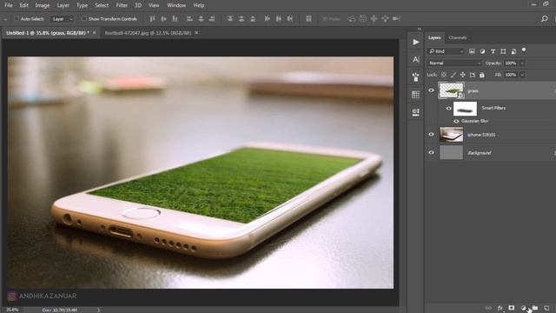Open the Fill slider arrow
The image size is (556, 313).
coord(522,75)
